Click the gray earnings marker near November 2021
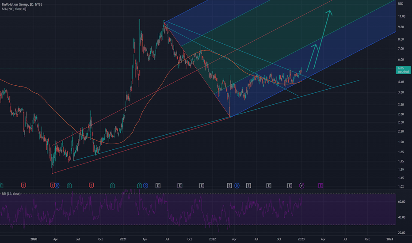Viewport: 412px width, 243px height. tap(202, 186)
